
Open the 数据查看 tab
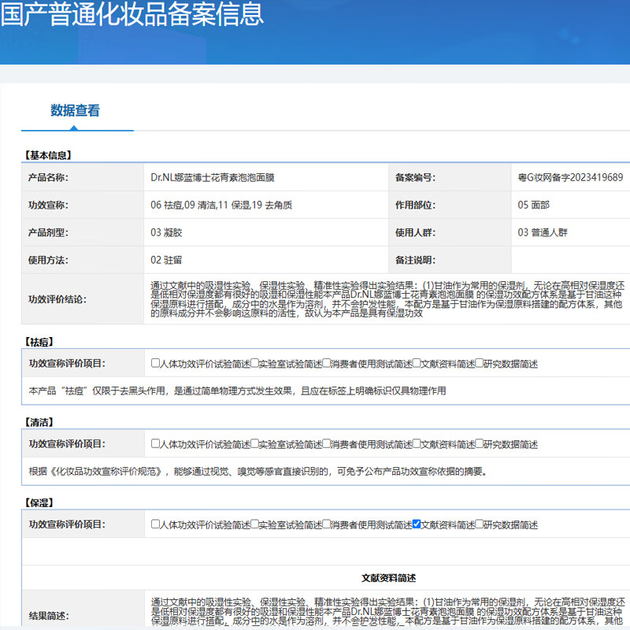click(76, 111)
